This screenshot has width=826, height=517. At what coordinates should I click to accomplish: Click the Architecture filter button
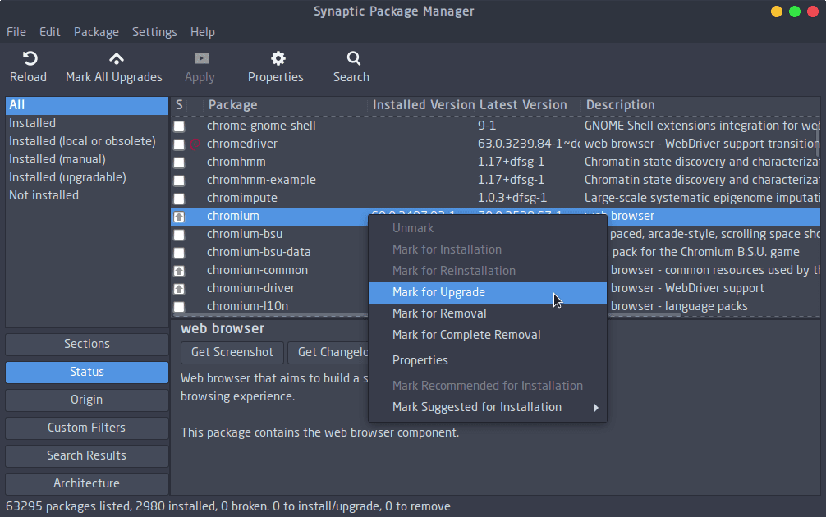point(87,484)
